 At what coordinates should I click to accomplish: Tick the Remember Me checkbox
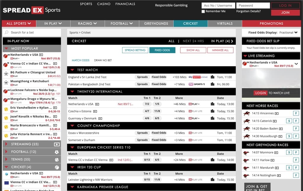pyautogui.click(x=203, y=11)
